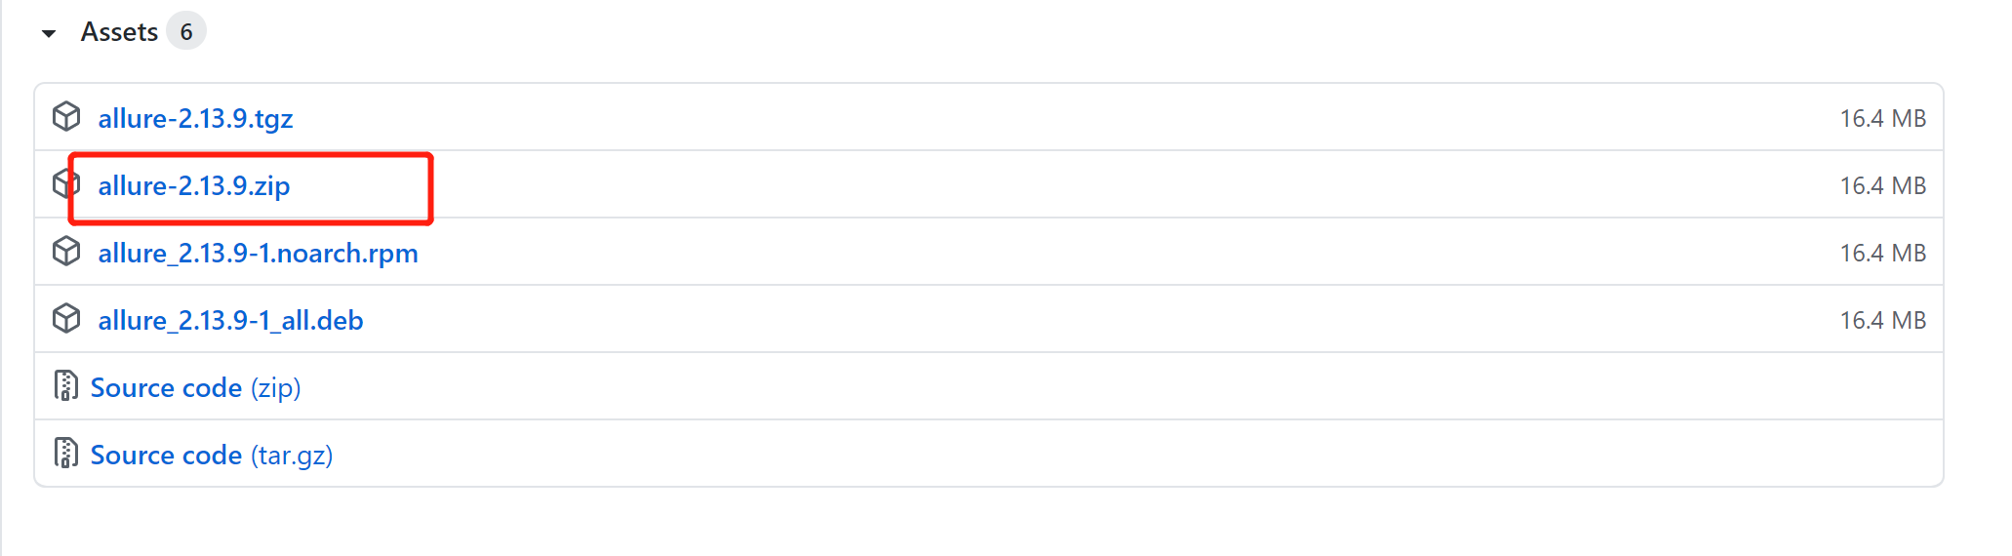Screen dimensions: 2012x556
Task: Click the package icon beside allure-2.13.9.tgz
Action: [x=66, y=117]
